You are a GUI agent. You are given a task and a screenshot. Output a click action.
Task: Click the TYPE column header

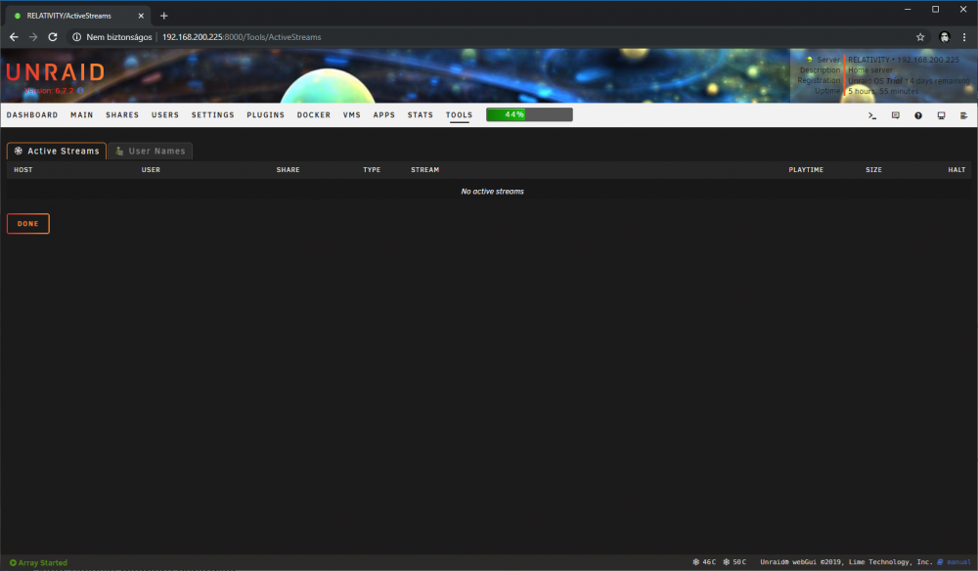click(372, 169)
